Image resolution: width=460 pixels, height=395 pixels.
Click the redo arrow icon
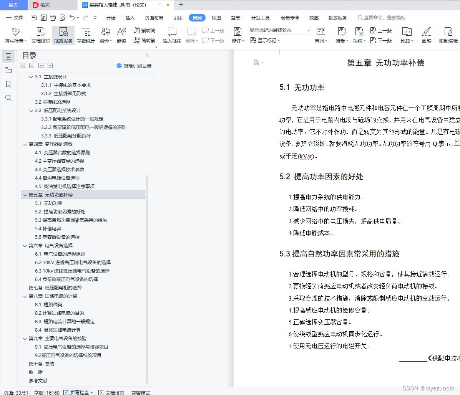pos(85,18)
